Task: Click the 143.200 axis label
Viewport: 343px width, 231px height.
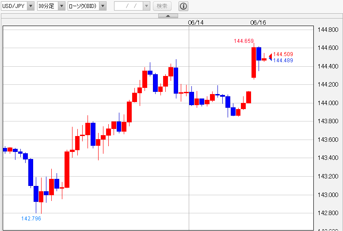Action: point(328,176)
